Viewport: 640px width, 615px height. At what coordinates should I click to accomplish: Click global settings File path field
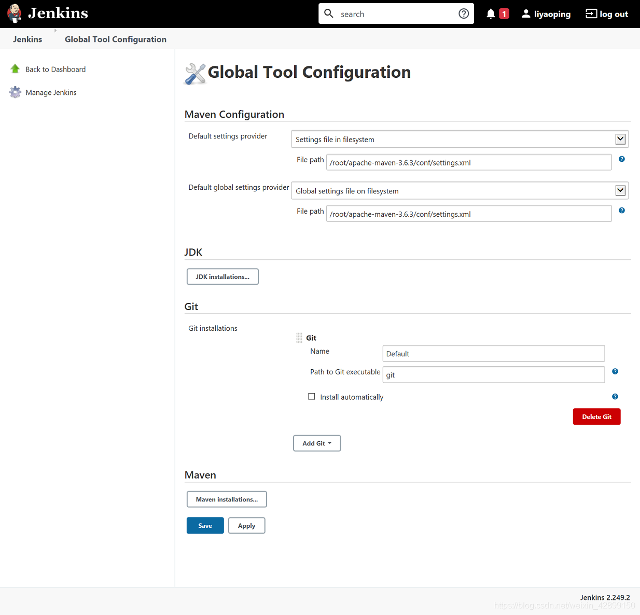click(x=469, y=214)
